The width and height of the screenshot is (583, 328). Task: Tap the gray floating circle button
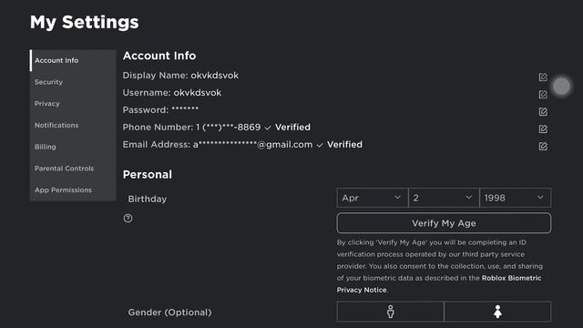pos(561,87)
